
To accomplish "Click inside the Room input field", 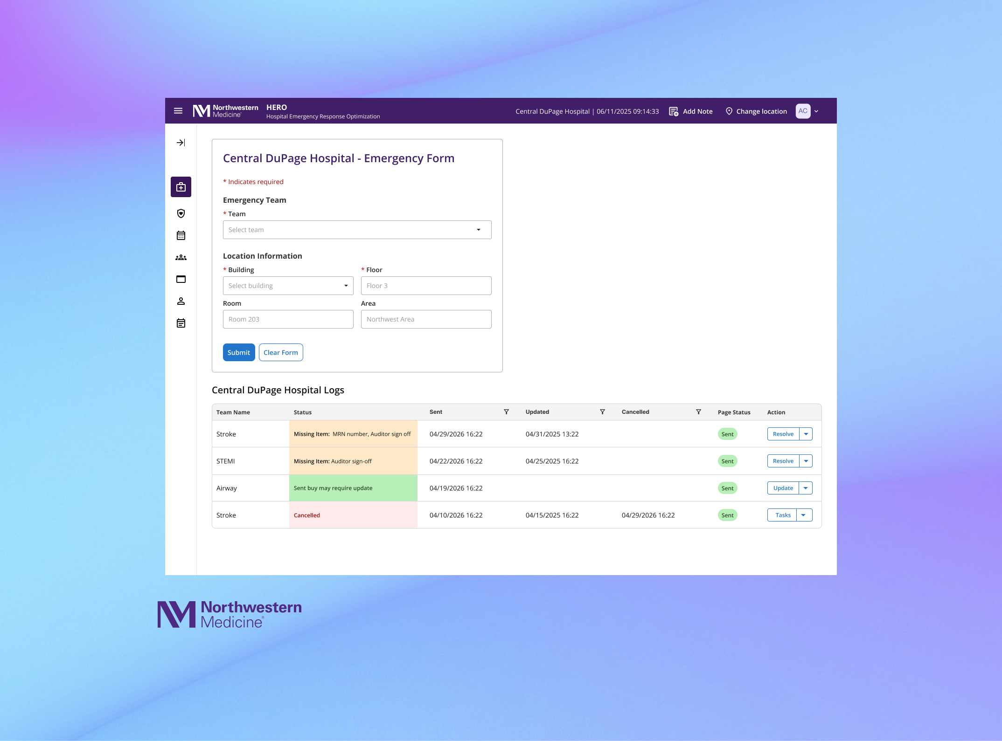I will point(288,319).
